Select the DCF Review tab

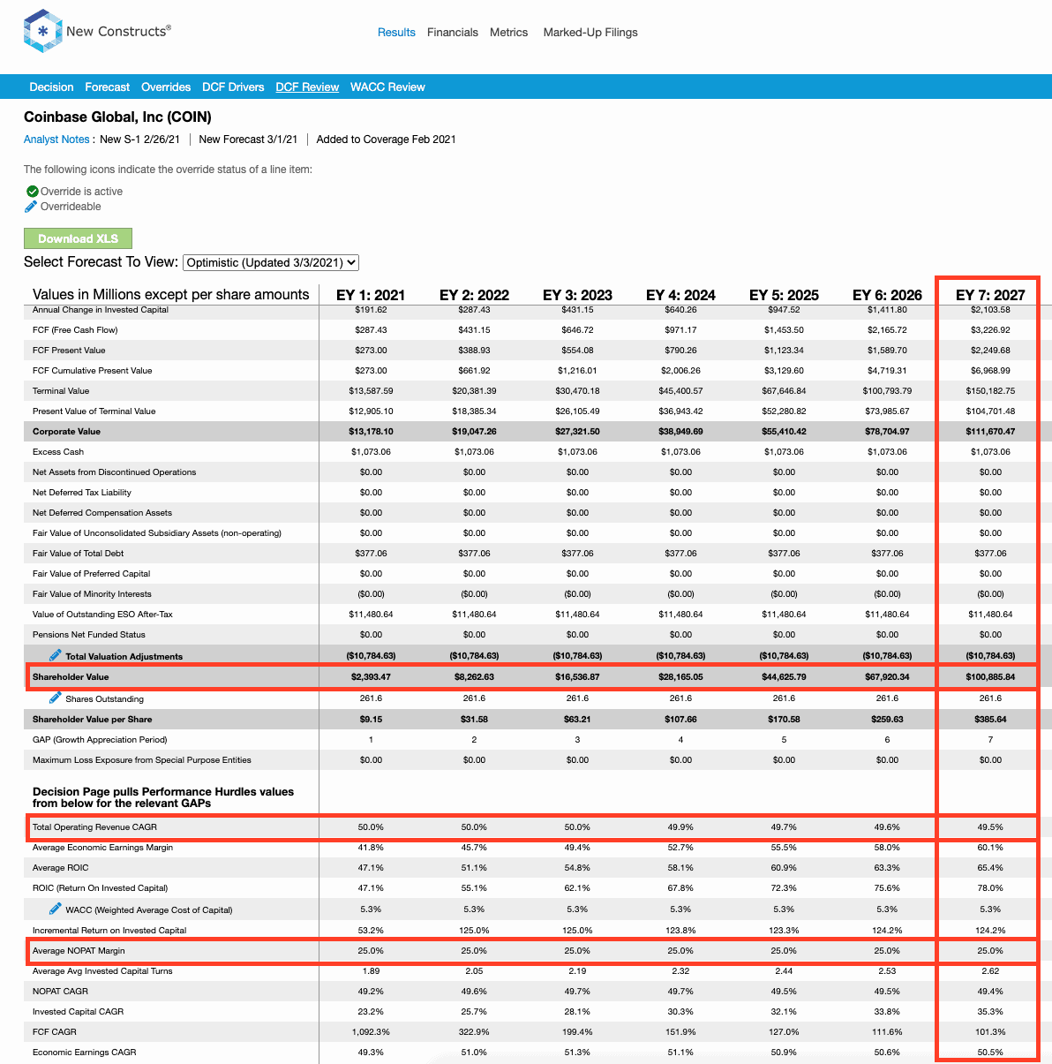click(x=307, y=87)
